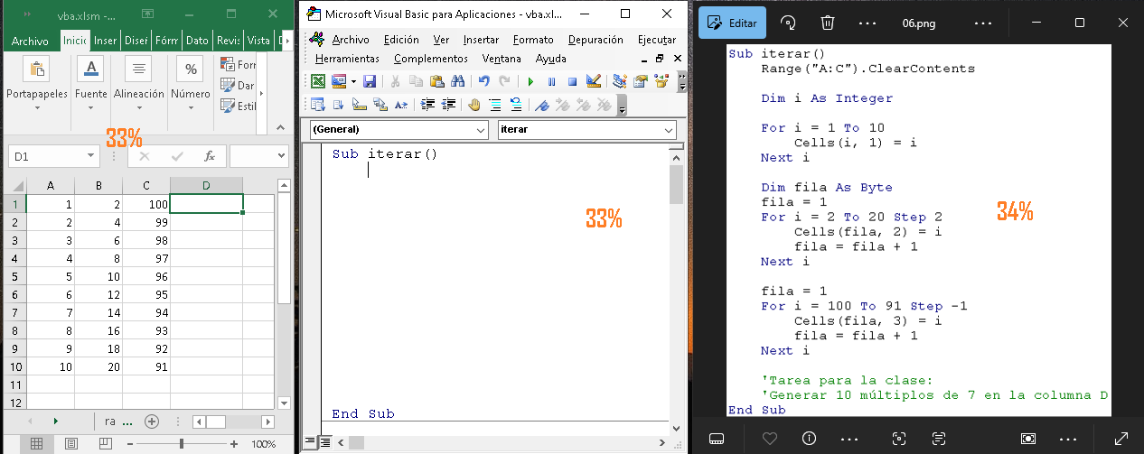Rotate the image in Photos viewer
This screenshot has height=454, width=1144.
click(x=788, y=23)
